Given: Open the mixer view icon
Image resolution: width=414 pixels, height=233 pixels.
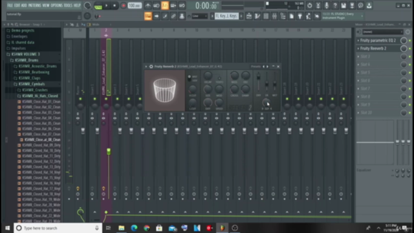Looking at the screenshot, I should 274,16.
